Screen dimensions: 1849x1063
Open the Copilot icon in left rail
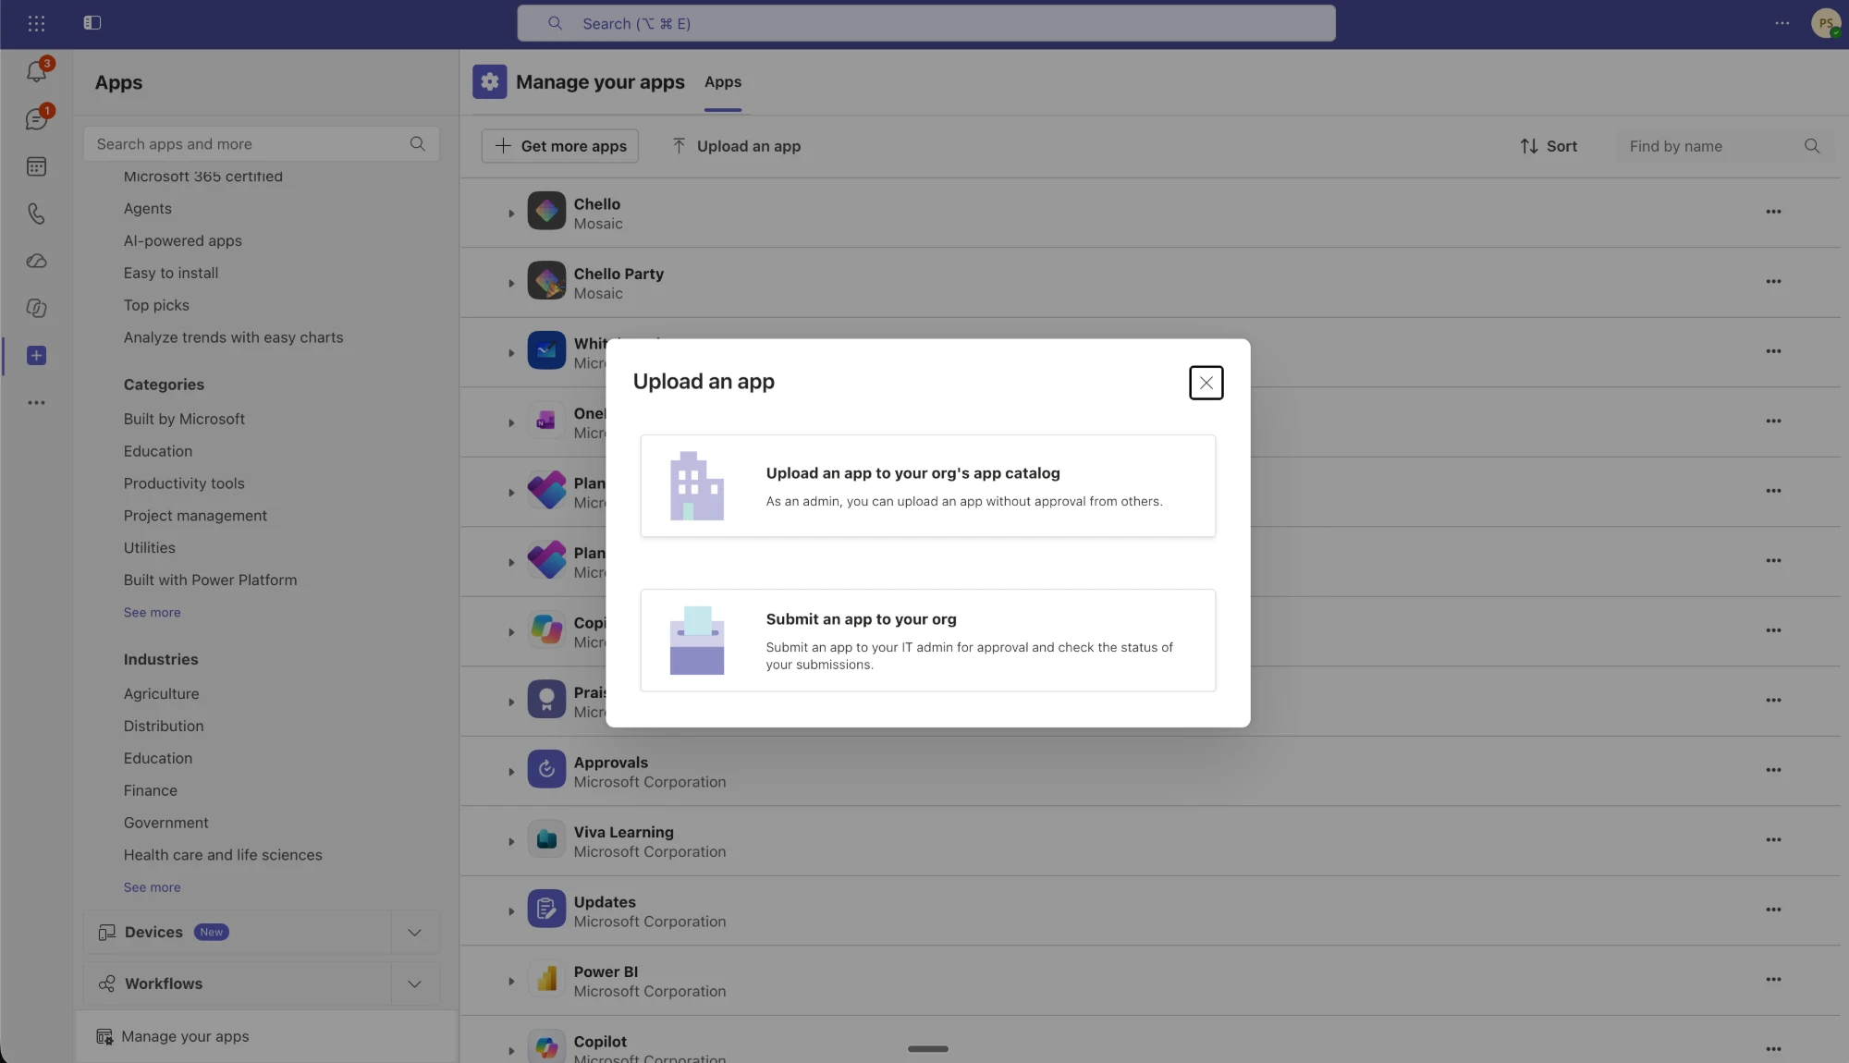[x=36, y=308]
